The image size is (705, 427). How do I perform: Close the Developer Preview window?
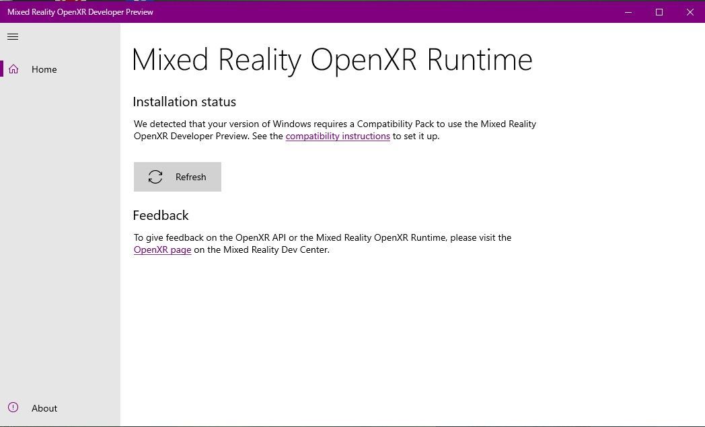coord(690,11)
